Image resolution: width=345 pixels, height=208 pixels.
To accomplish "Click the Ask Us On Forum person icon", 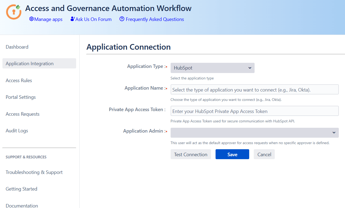I will pyautogui.click(x=72, y=19).
